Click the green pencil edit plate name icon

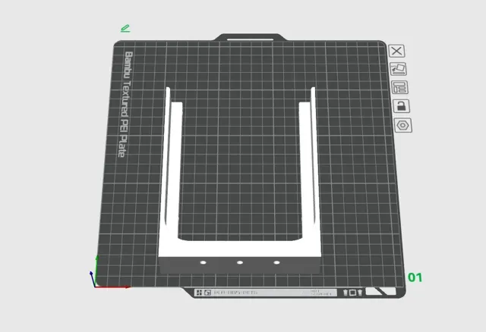(125, 29)
